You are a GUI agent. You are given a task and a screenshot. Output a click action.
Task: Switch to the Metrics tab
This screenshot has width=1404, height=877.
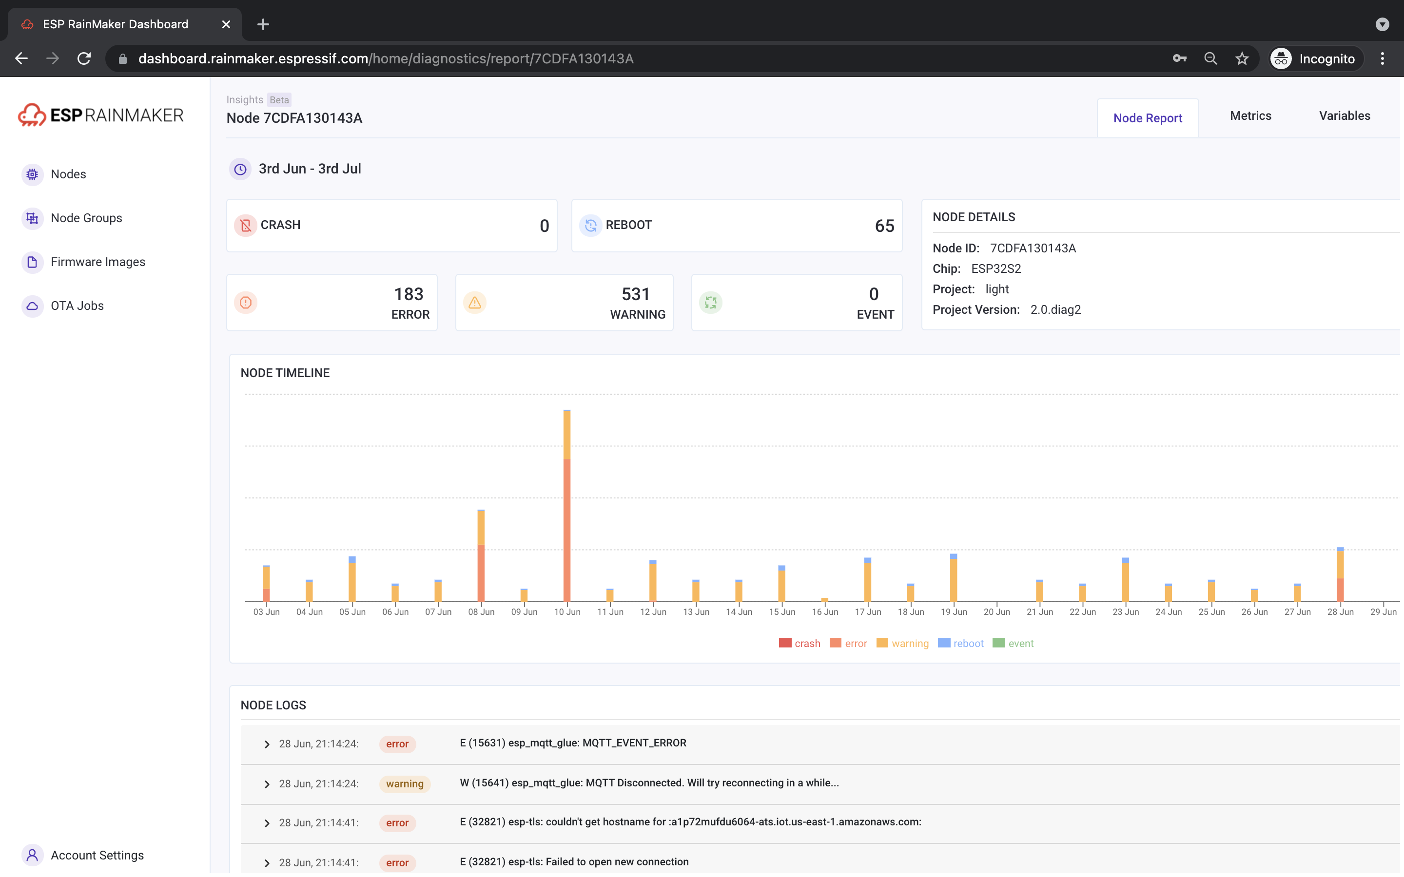pyautogui.click(x=1250, y=115)
